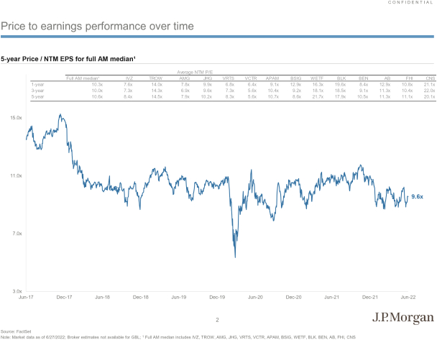
Task: Click the 9.6x end-of-line data label
Action: pyautogui.click(x=417, y=197)
